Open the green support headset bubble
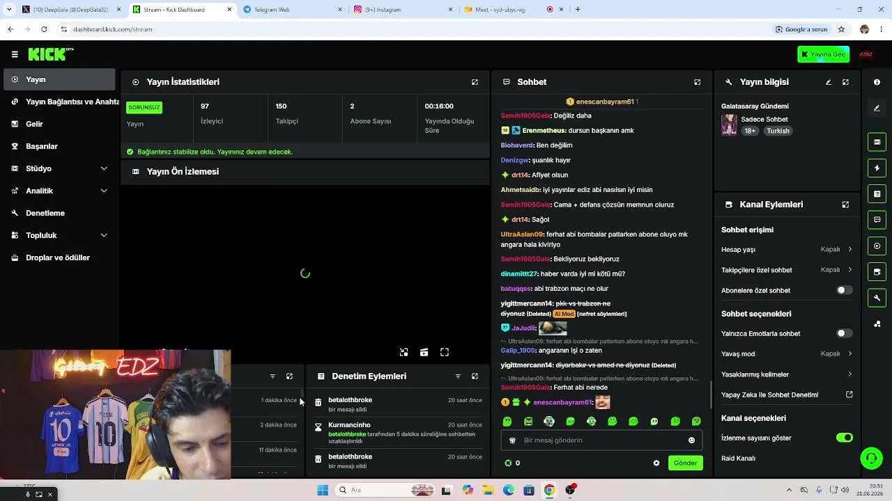The width and height of the screenshot is (892, 501). [871, 458]
